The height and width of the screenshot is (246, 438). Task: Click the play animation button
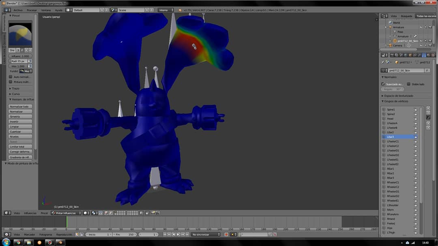point(178,235)
